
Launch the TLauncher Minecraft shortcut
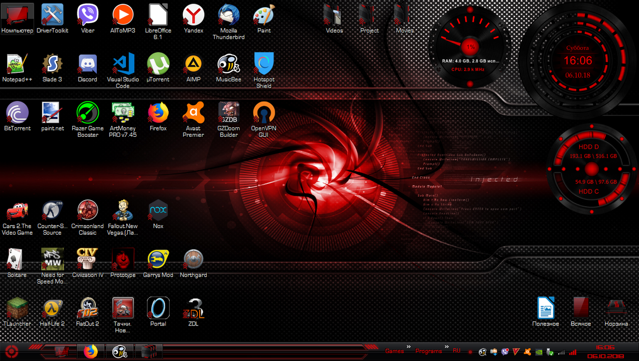point(17,313)
